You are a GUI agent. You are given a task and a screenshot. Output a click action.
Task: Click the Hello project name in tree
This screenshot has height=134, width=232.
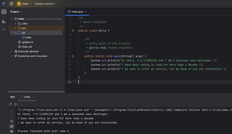point(21,19)
